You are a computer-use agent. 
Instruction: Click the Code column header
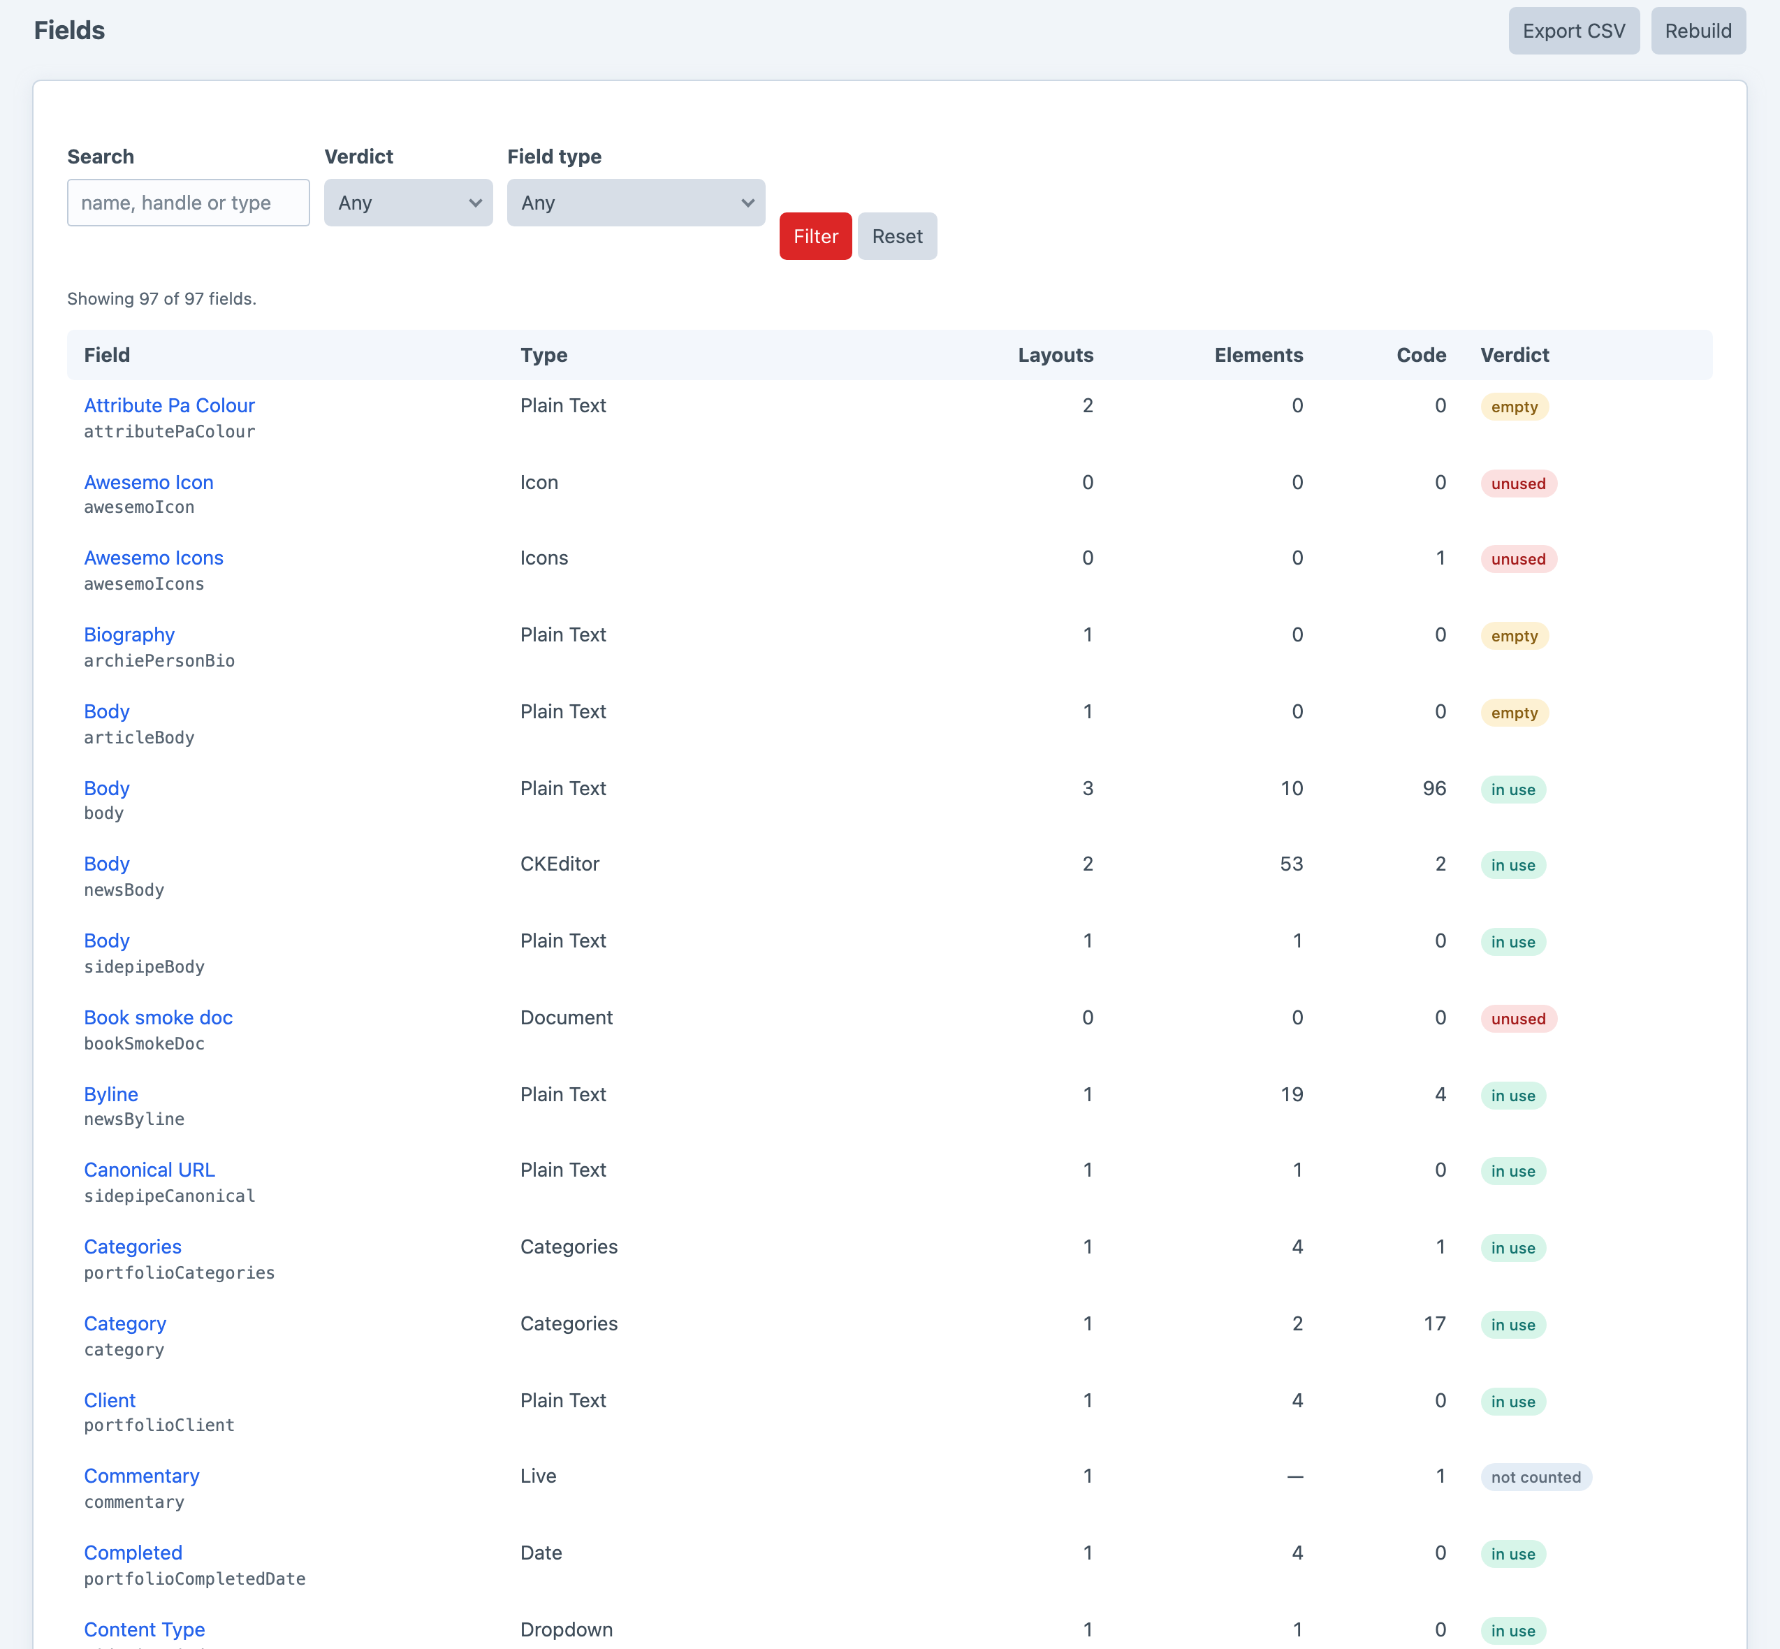pyautogui.click(x=1422, y=355)
